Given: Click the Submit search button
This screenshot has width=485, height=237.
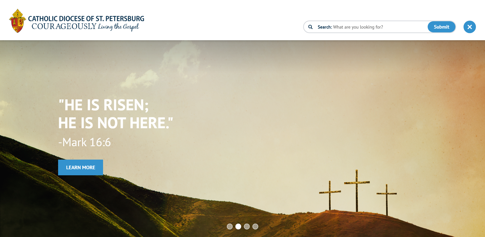Looking at the screenshot, I should click(441, 27).
